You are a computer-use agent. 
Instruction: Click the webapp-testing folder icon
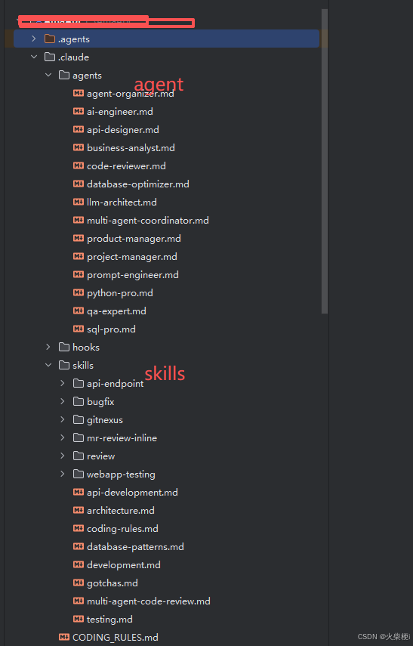click(x=79, y=474)
